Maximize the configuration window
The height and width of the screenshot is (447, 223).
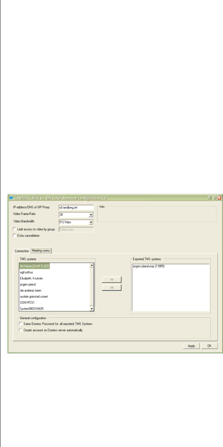(215, 198)
